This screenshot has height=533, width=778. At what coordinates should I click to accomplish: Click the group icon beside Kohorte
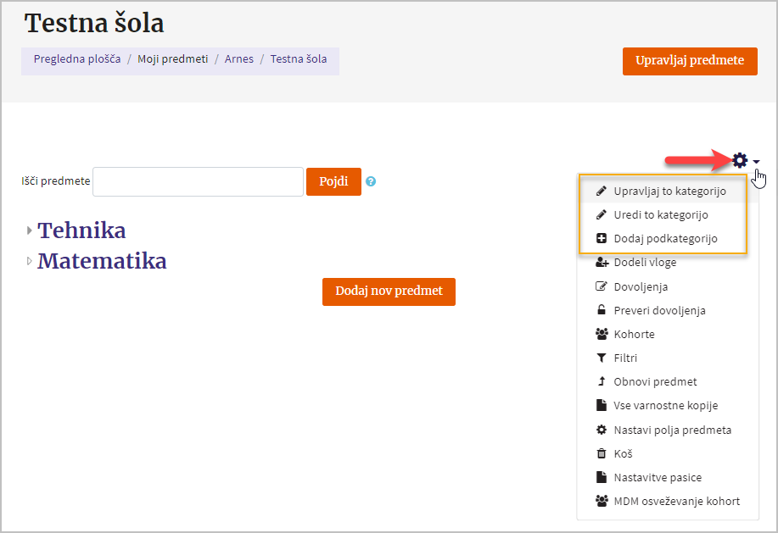(602, 334)
